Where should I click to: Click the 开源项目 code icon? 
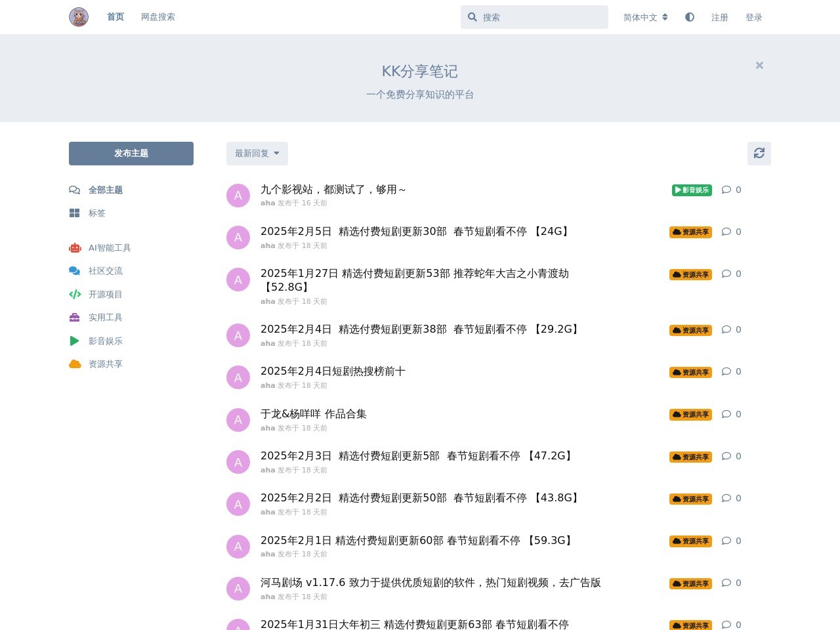click(75, 294)
